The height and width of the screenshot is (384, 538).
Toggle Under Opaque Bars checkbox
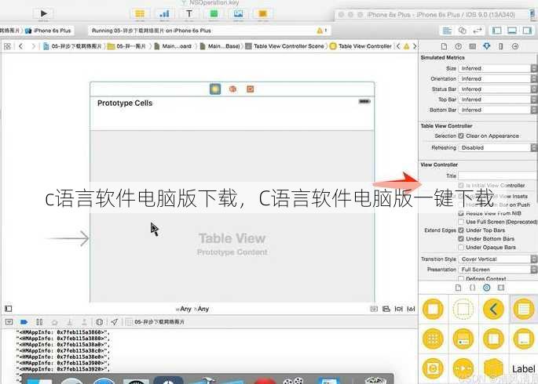[461, 247]
